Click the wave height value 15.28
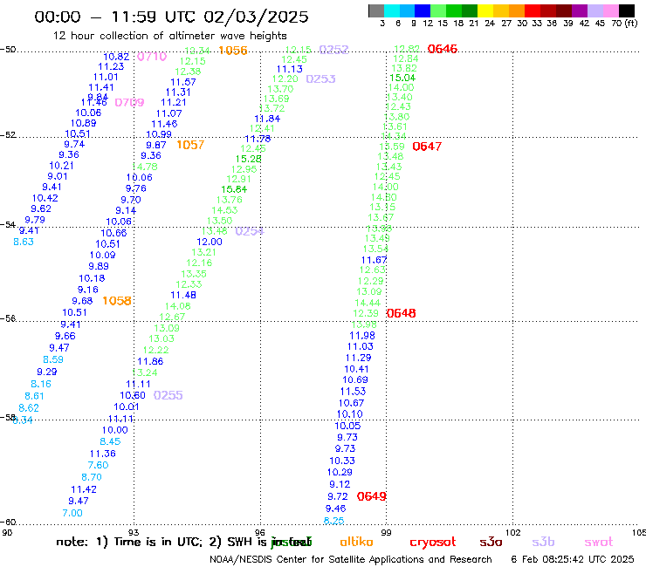646x567 pixels. tap(248, 159)
